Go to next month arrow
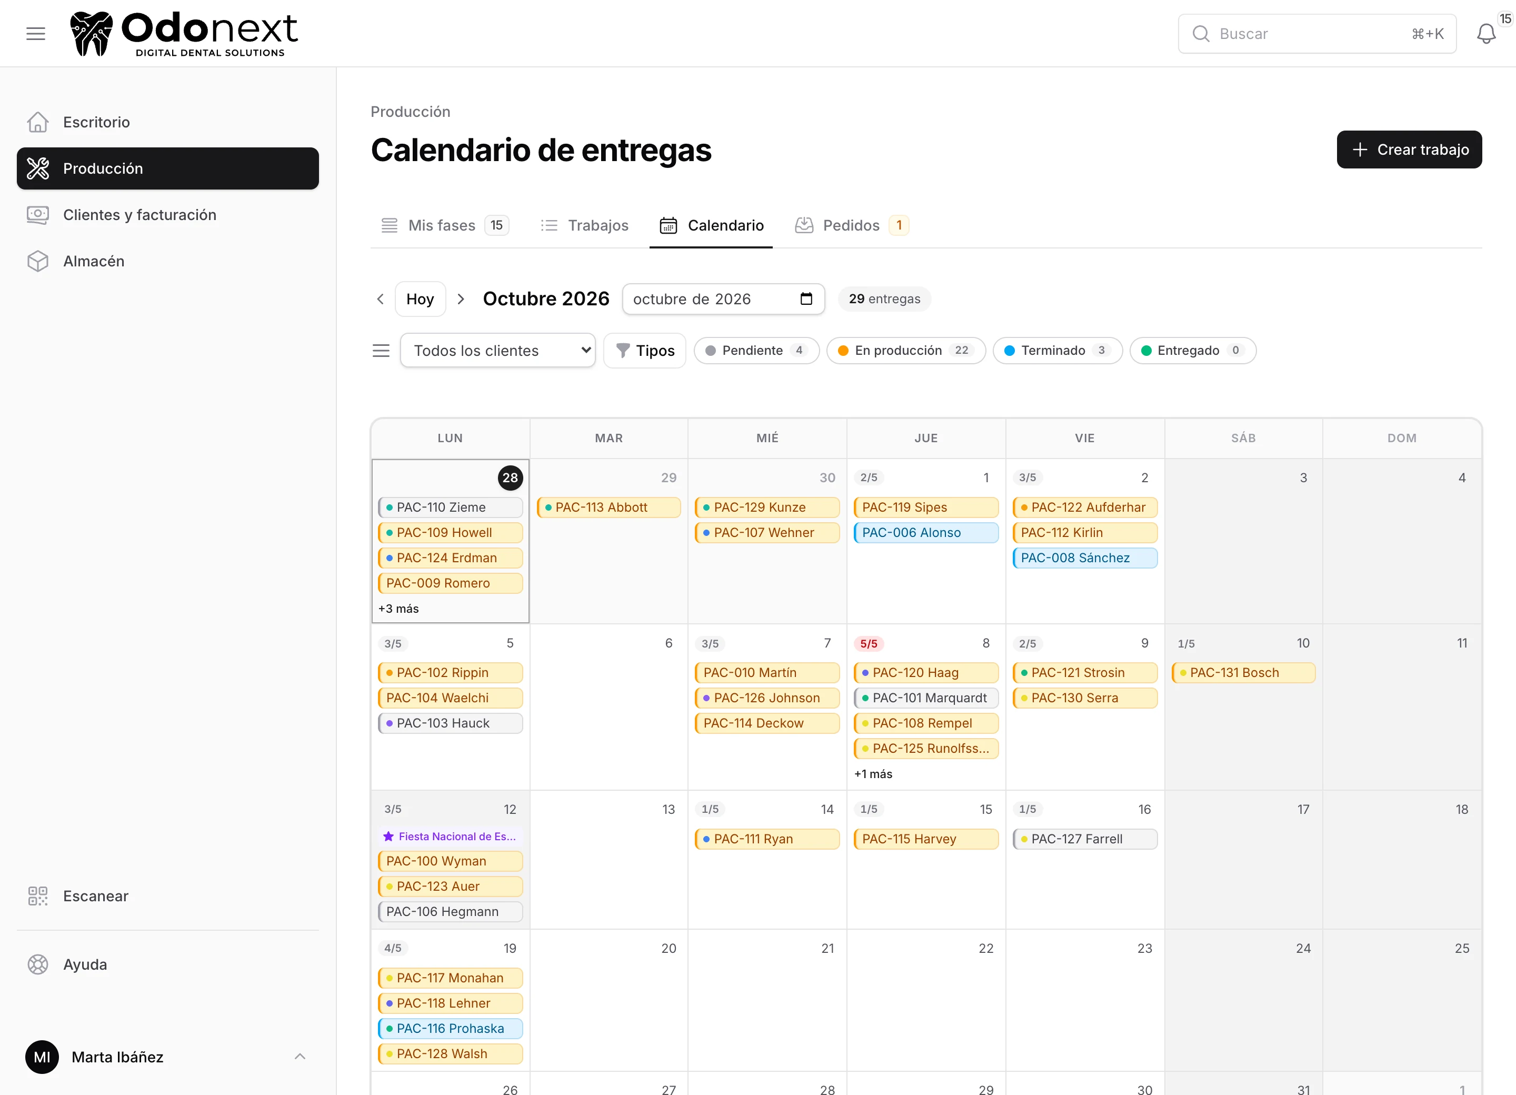1516x1095 pixels. [461, 299]
